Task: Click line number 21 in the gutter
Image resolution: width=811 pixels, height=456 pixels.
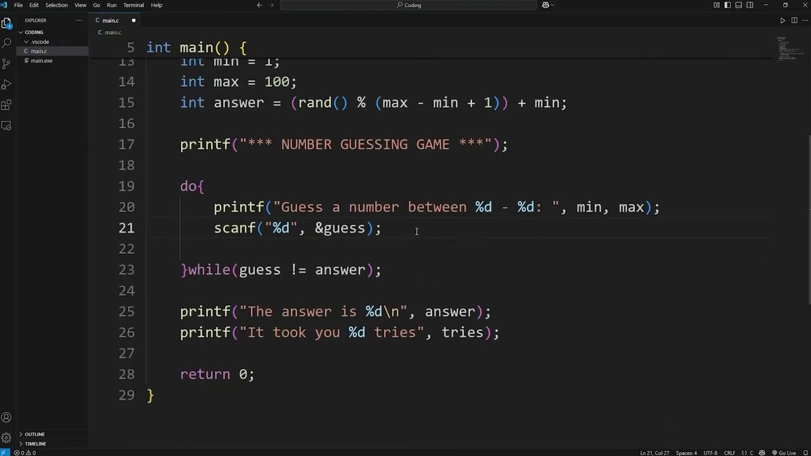Action: pyautogui.click(x=126, y=228)
